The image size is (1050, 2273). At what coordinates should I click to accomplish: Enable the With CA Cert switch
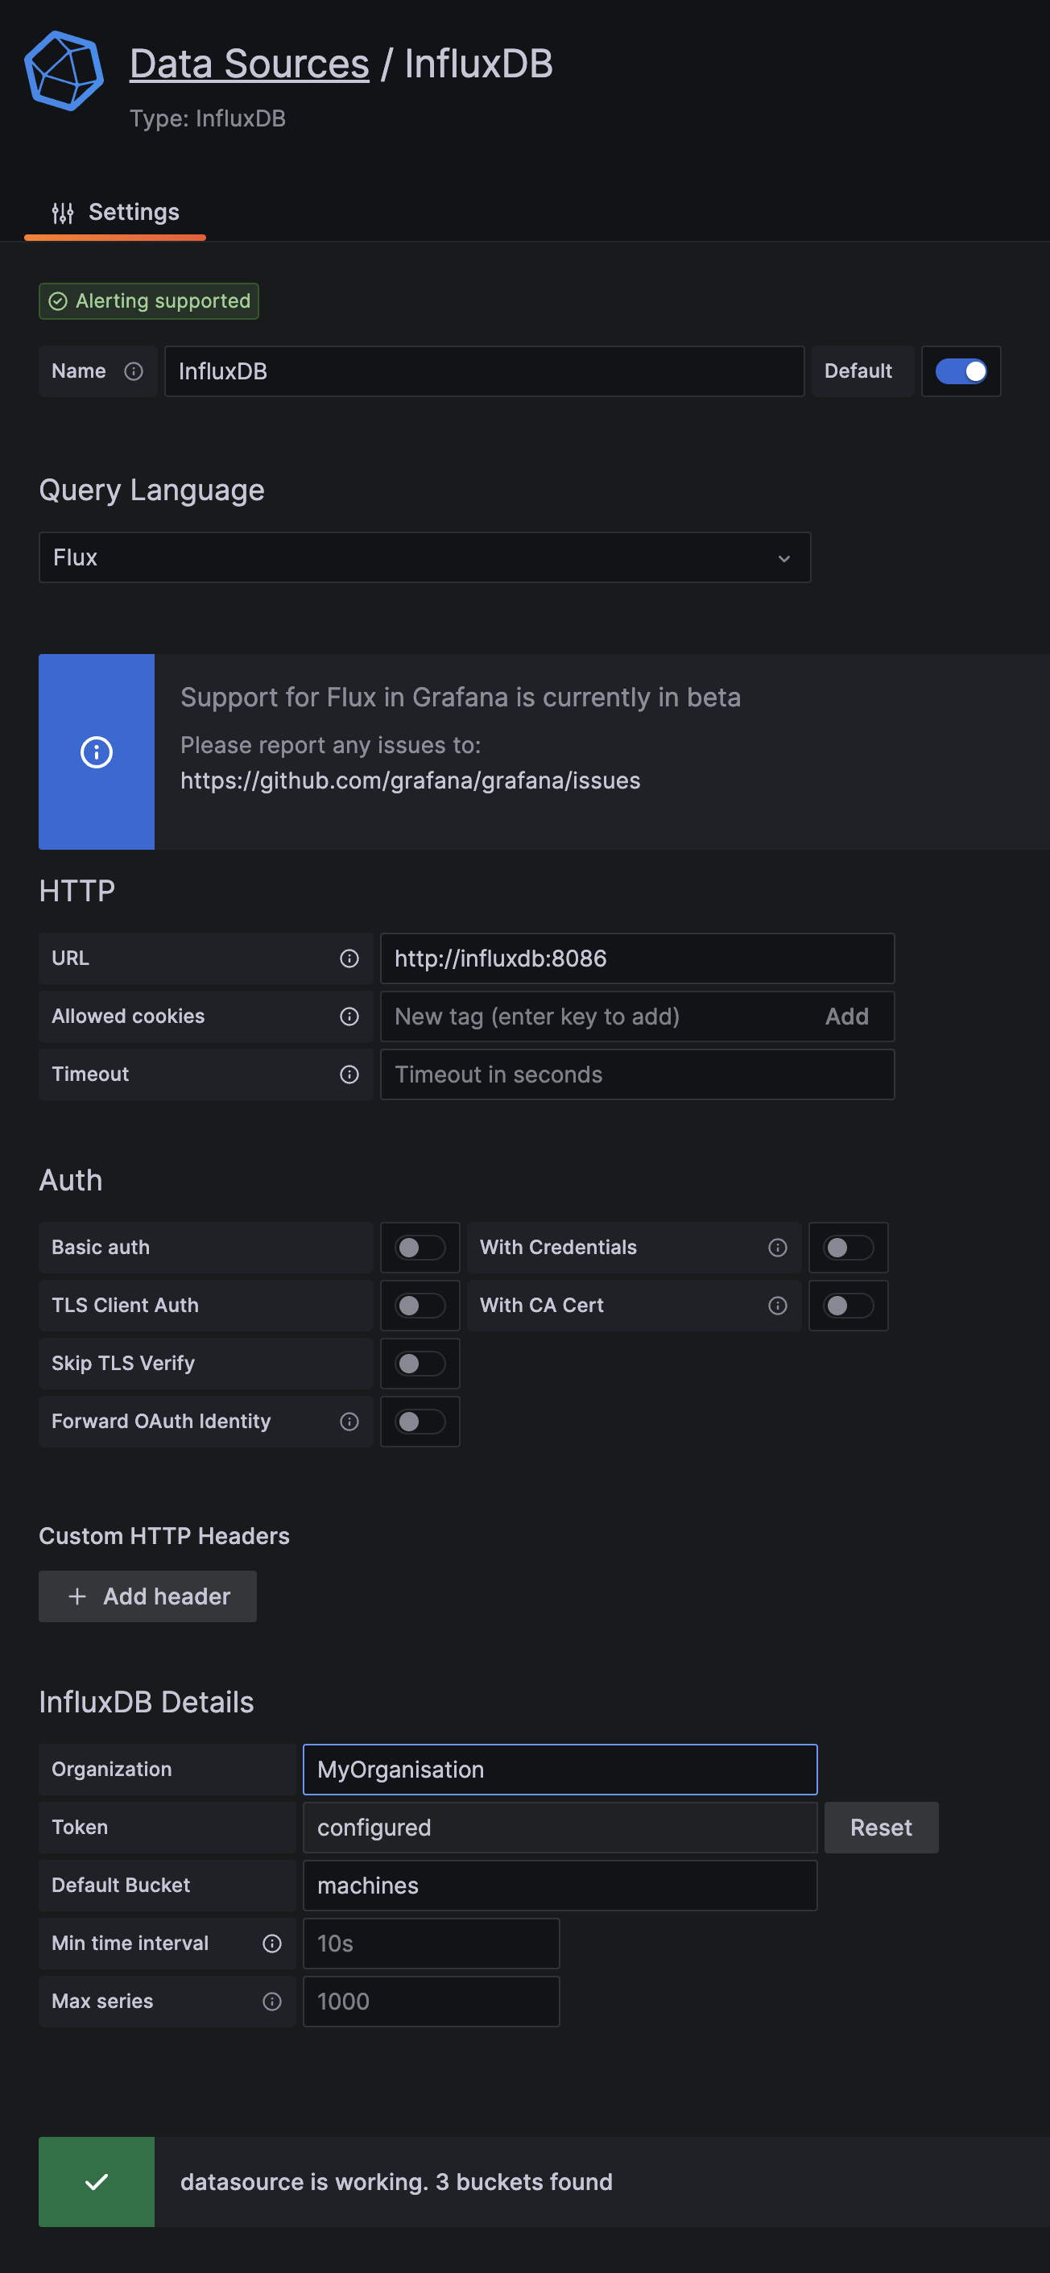tap(847, 1305)
